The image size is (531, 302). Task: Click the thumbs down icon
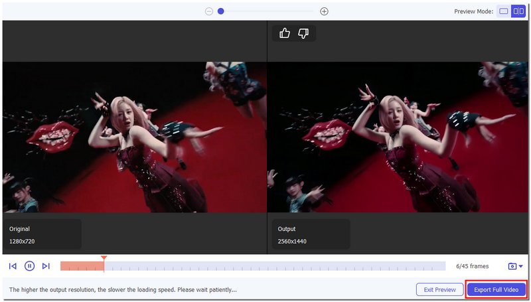(303, 33)
